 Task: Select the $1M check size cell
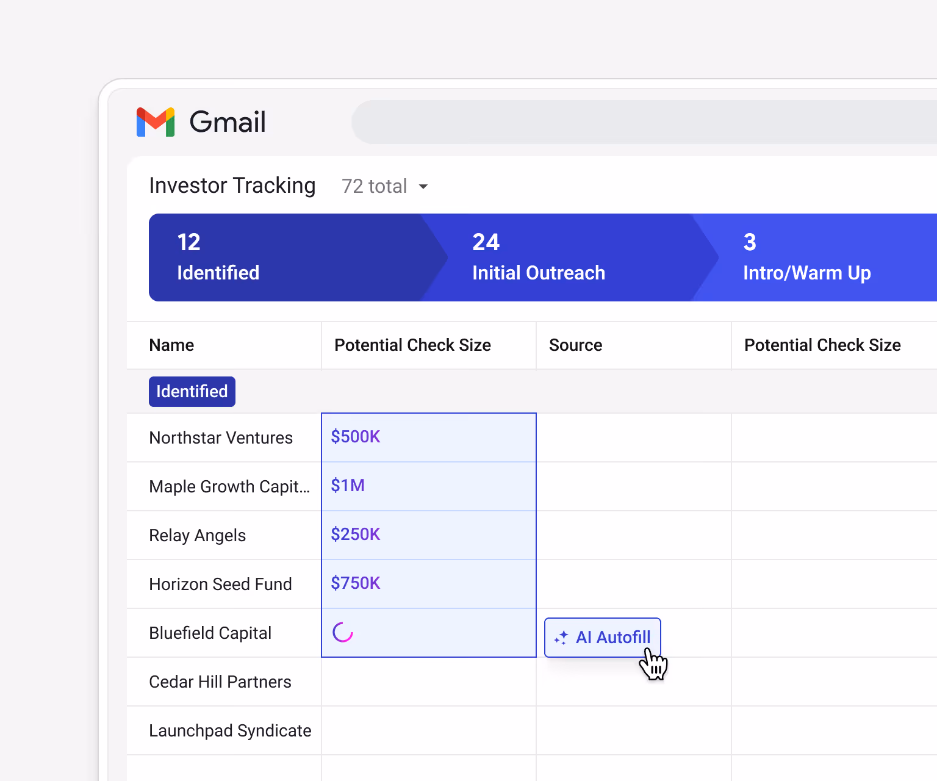click(x=429, y=486)
